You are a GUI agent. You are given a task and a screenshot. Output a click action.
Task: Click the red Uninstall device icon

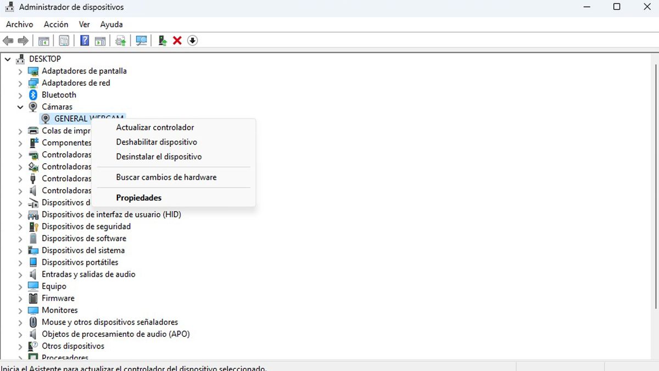(x=177, y=40)
